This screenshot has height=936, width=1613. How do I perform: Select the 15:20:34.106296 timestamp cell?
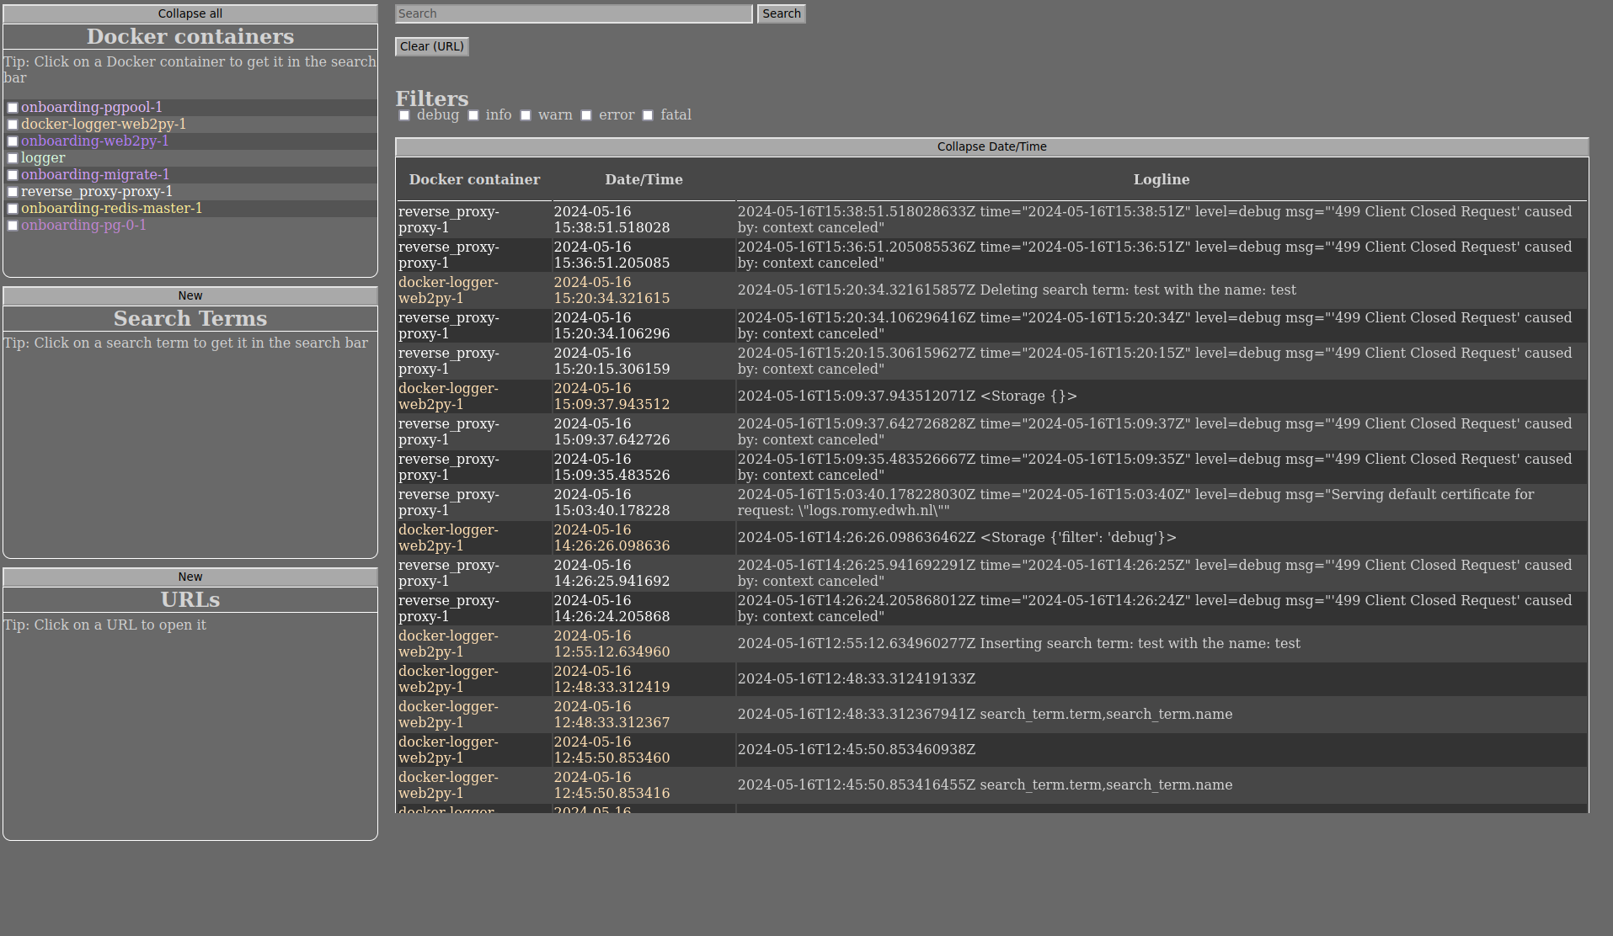click(x=644, y=326)
